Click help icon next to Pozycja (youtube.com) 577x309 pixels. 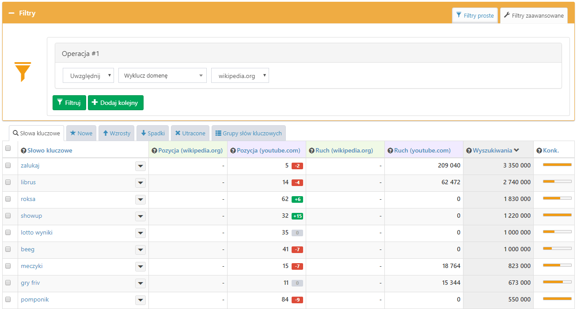(x=233, y=151)
